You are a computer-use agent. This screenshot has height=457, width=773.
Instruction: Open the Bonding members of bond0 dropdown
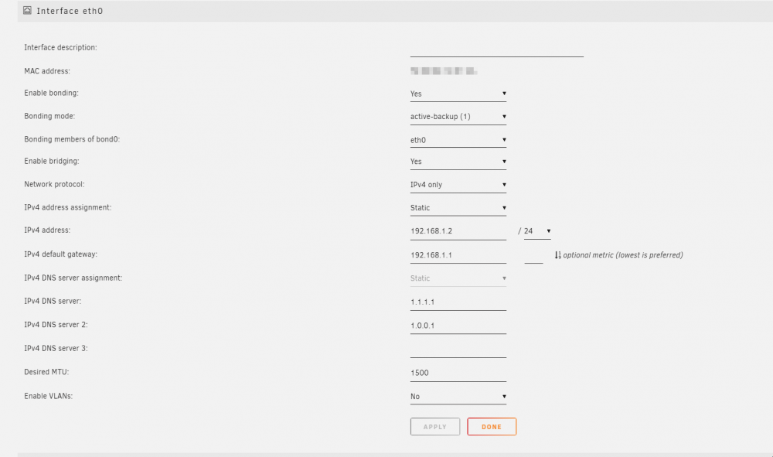[458, 140]
